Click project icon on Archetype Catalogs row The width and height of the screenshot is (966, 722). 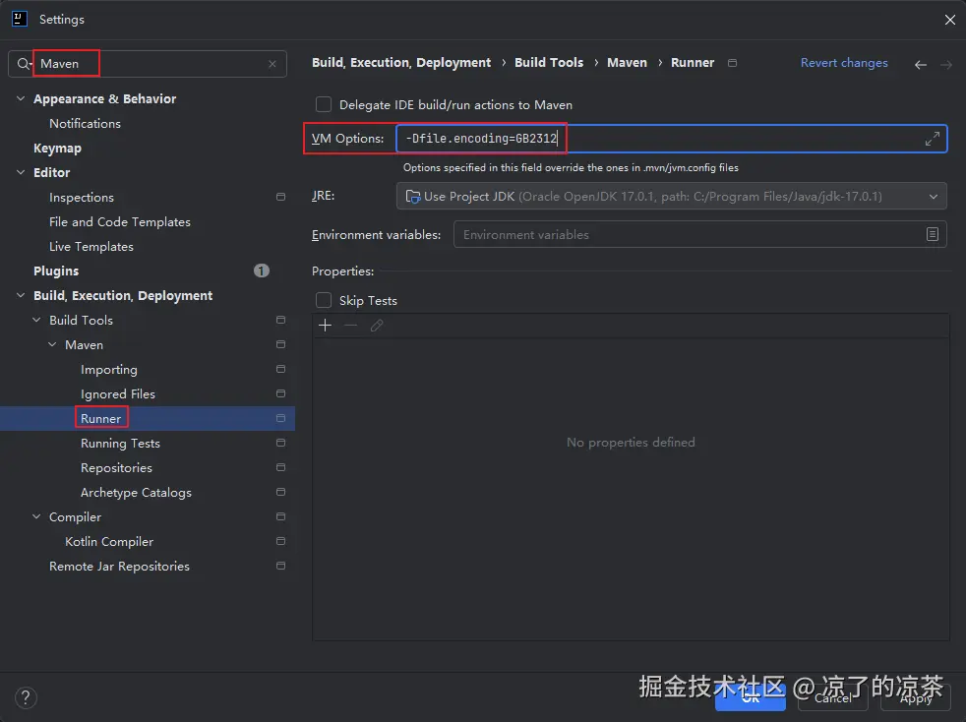tap(281, 492)
